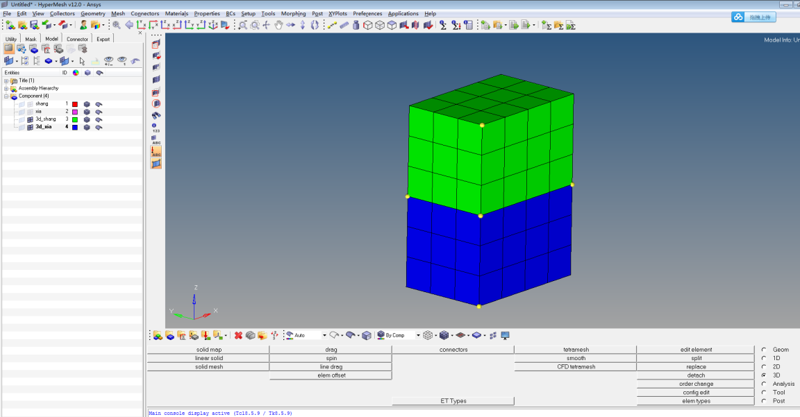This screenshot has width=800, height=417.
Task: Click the solid map panel button
Action: click(x=208, y=350)
